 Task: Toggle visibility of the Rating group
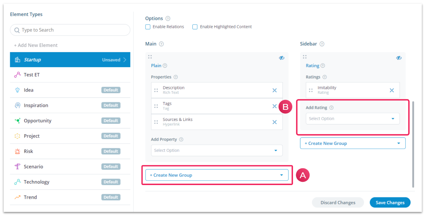click(x=399, y=58)
